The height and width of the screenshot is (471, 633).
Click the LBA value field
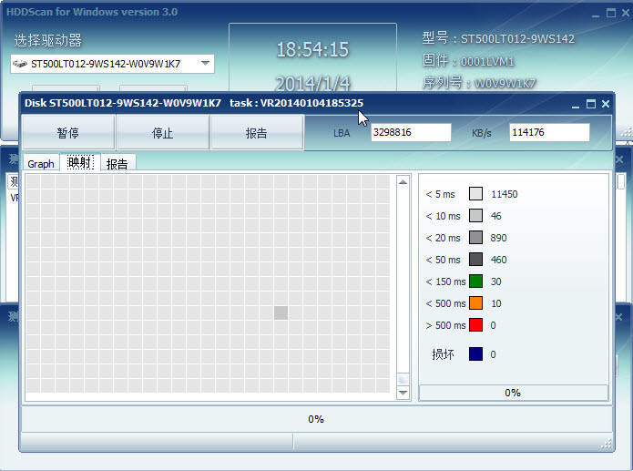(411, 132)
